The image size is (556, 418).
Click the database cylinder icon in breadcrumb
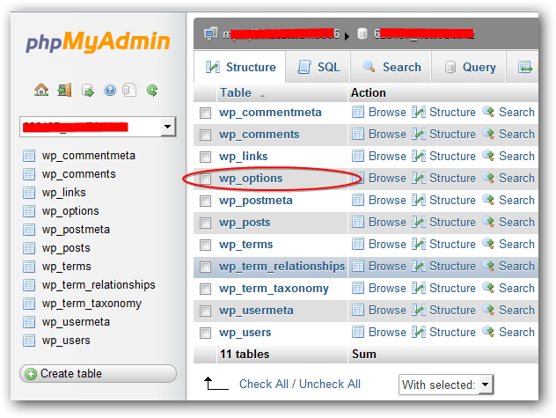[362, 33]
